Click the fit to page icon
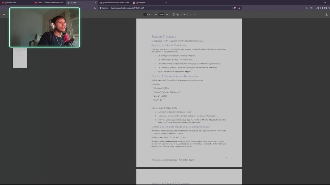The height and width of the screenshot is (185, 330). click(174, 14)
